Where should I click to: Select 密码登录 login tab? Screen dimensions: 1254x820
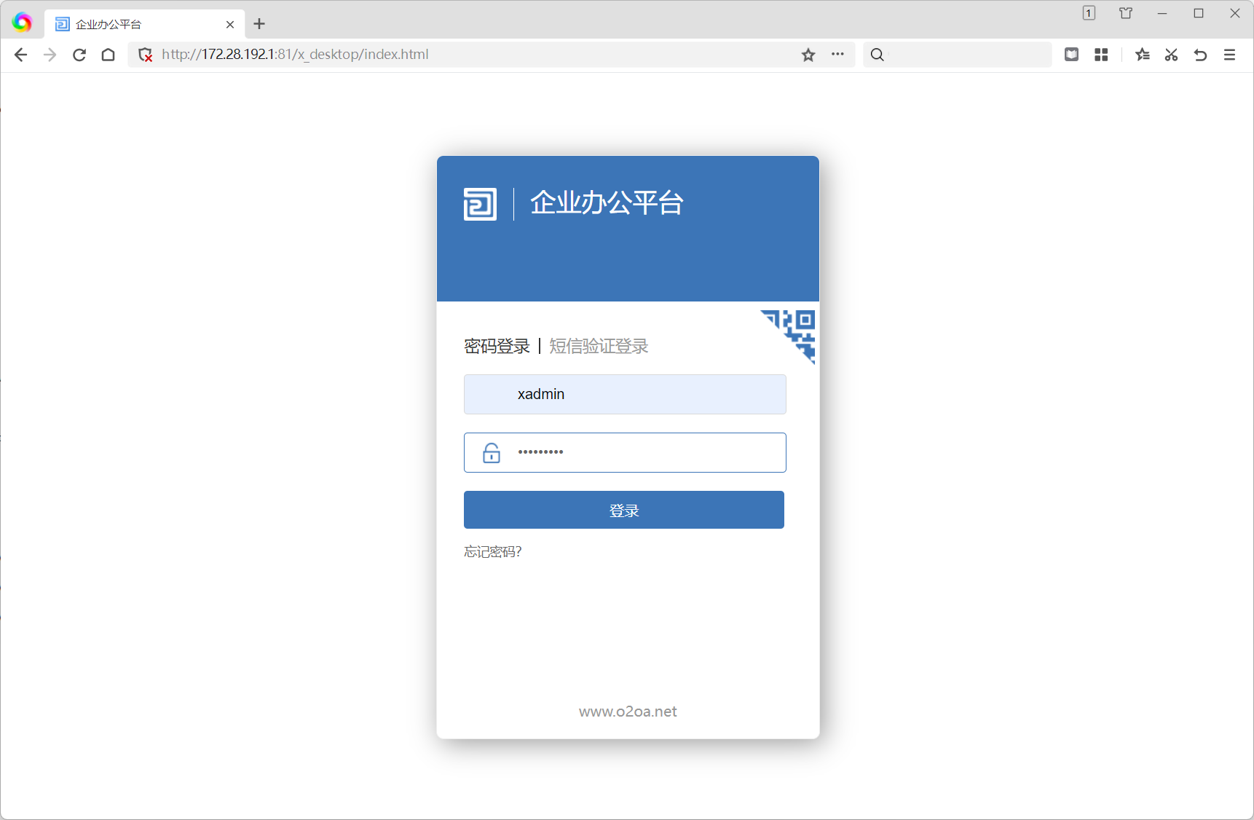tap(497, 347)
